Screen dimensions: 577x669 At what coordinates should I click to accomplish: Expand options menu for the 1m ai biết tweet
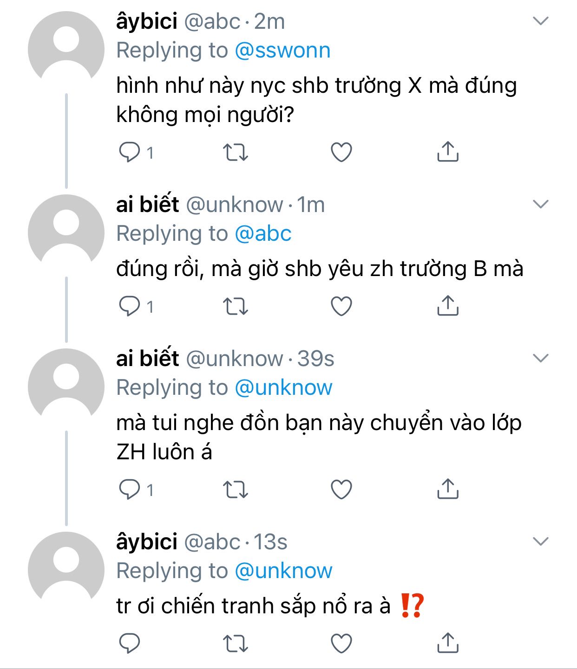pos(541,204)
